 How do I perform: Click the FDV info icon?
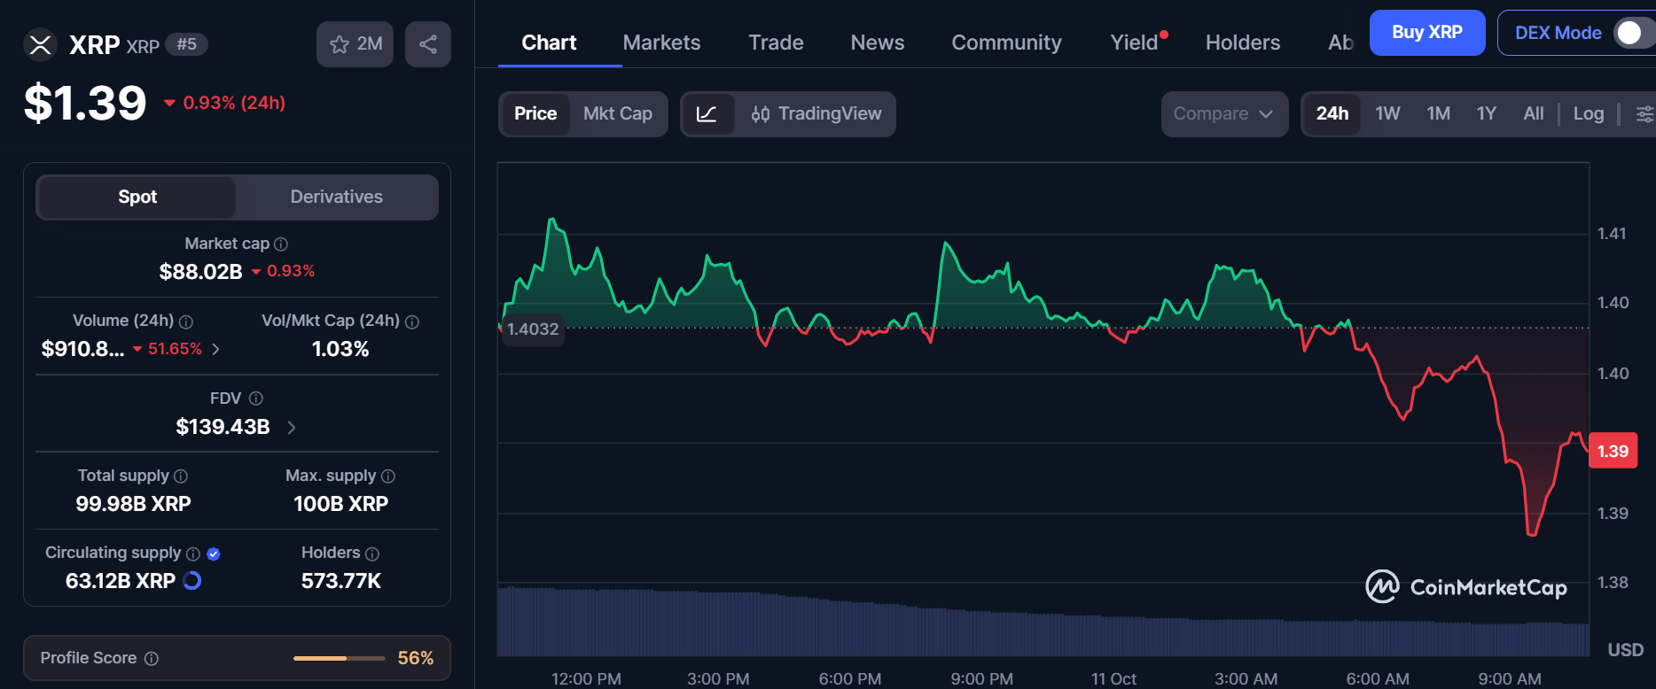pyautogui.click(x=256, y=399)
